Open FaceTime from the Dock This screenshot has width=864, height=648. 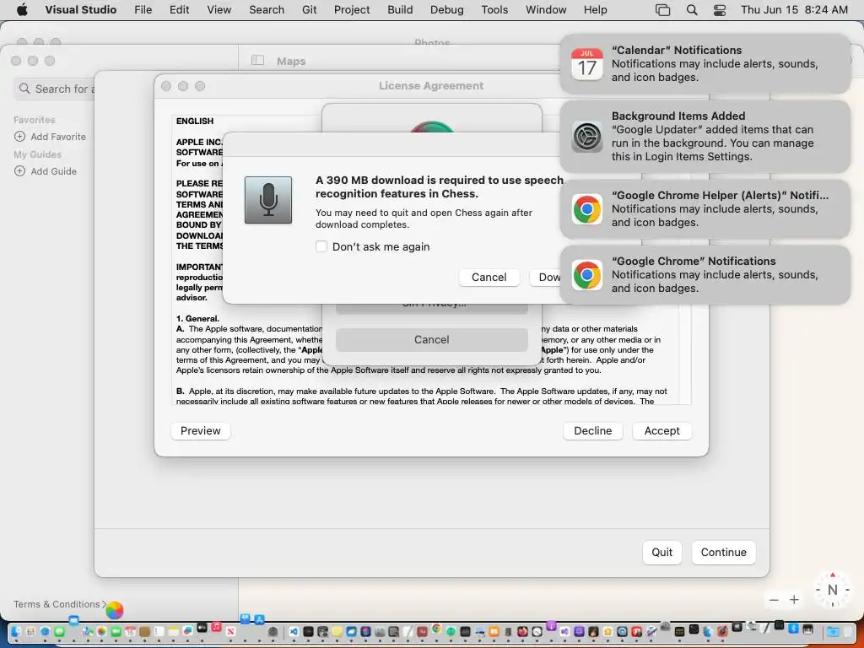click(116, 632)
